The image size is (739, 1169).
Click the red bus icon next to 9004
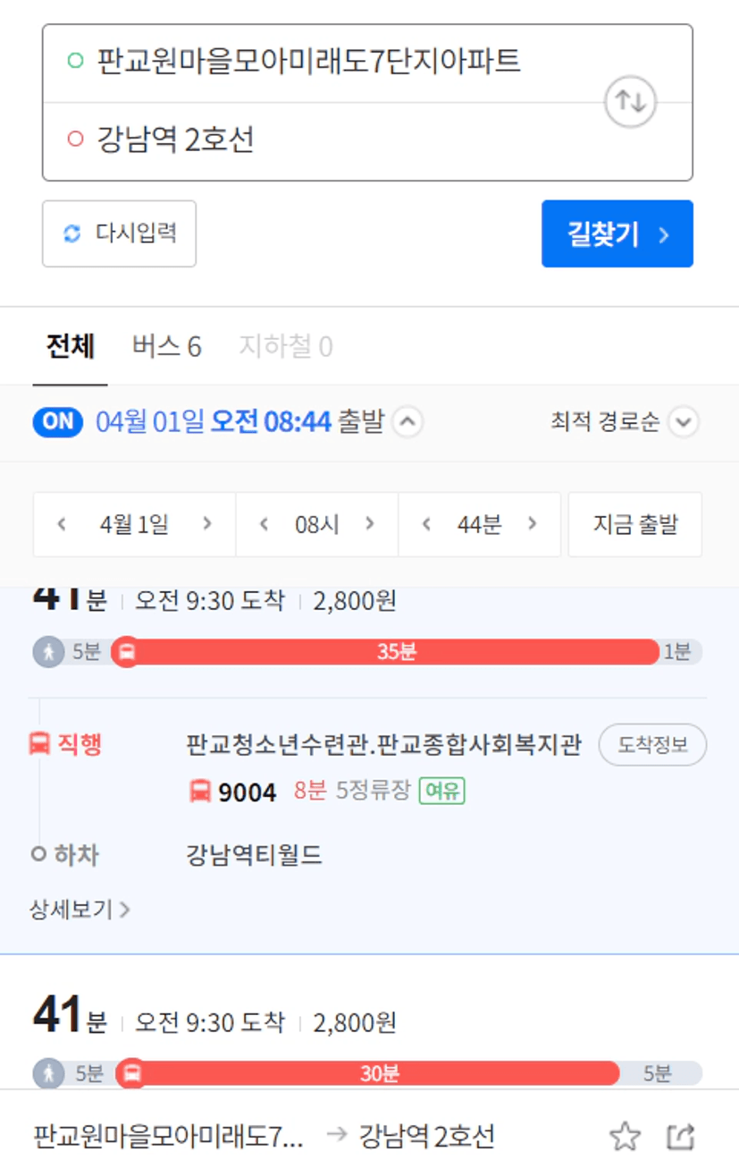pos(200,791)
